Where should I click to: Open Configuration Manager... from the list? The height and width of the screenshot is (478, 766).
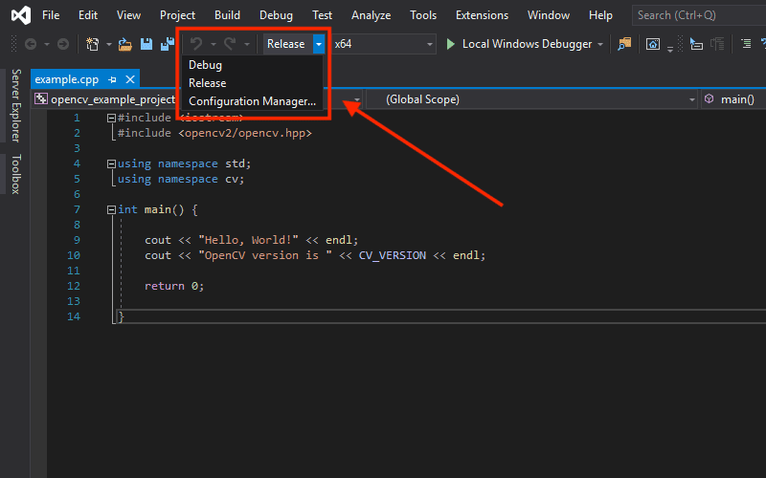(x=252, y=101)
